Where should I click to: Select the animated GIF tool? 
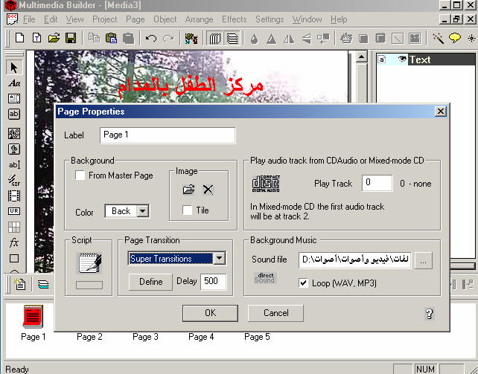point(14,180)
